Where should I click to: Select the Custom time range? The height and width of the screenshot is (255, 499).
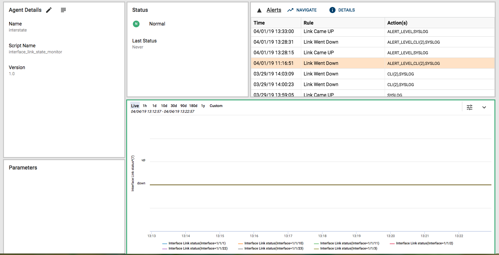216,106
